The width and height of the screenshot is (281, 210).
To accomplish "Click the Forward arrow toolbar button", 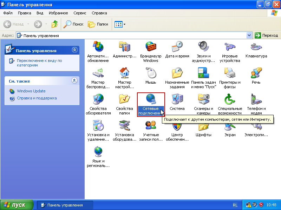I will 38,24.
